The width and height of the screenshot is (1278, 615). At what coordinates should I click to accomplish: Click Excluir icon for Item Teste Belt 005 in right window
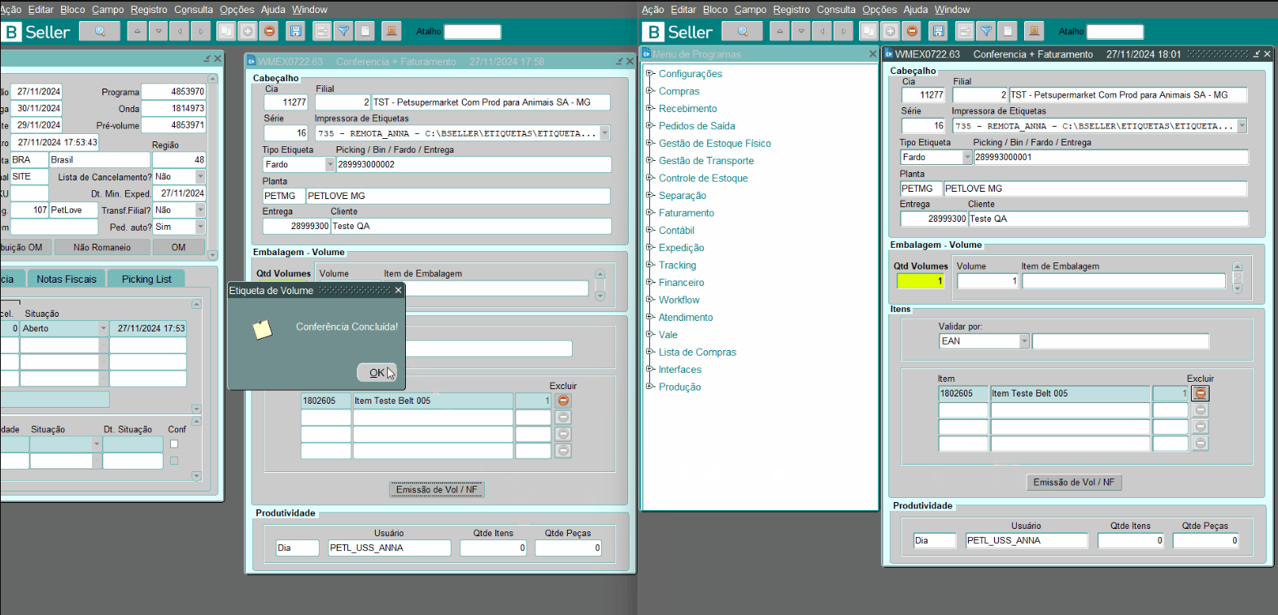click(1201, 393)
